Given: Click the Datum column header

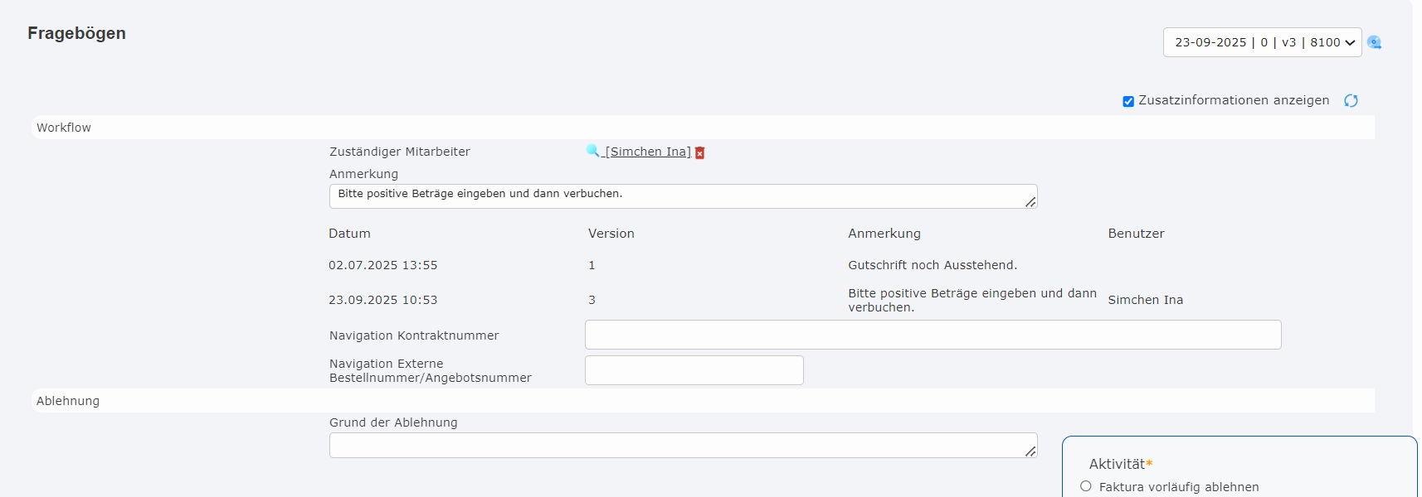Looking at the screenshot, I should (349, 234).
